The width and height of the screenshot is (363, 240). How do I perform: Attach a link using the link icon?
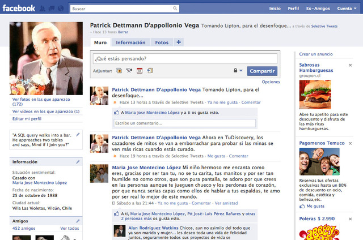(x=150, y=70)
